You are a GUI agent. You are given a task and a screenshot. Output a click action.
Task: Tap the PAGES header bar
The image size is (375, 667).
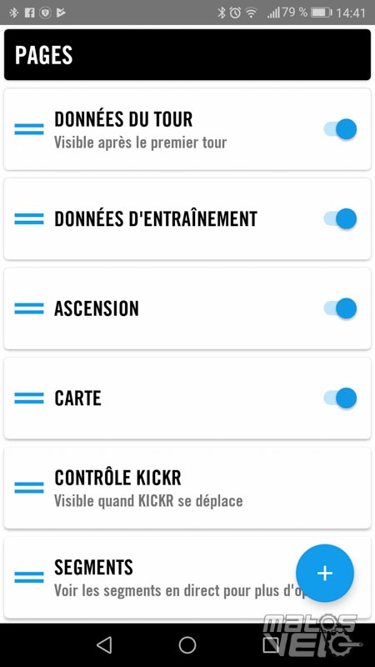point(187,54)
